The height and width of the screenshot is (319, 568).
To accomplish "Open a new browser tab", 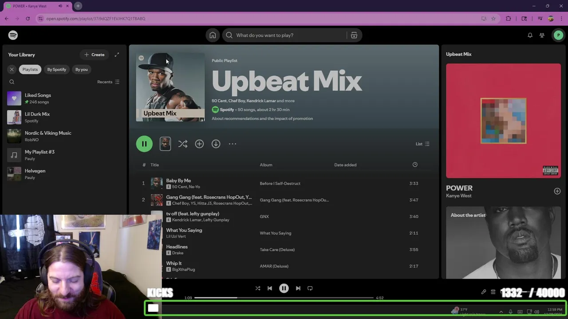I will (78, 6).
